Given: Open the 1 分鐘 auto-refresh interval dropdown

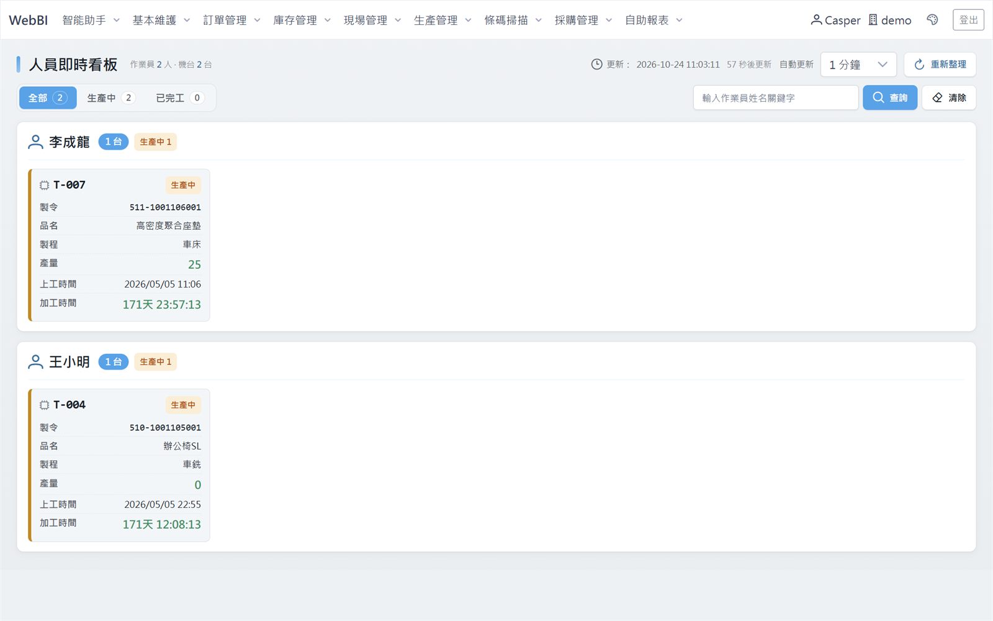Looking at the screenshot, I should 858,65.
